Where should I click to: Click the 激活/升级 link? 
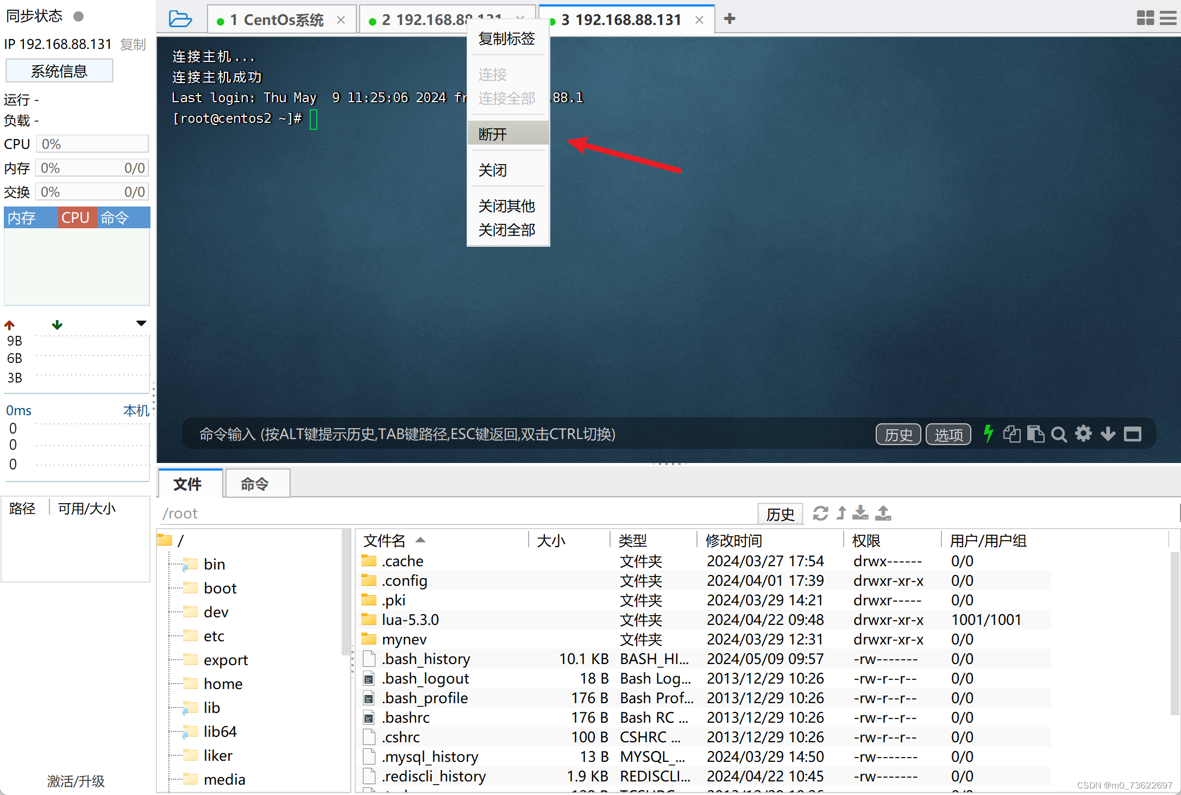point(76,781)
